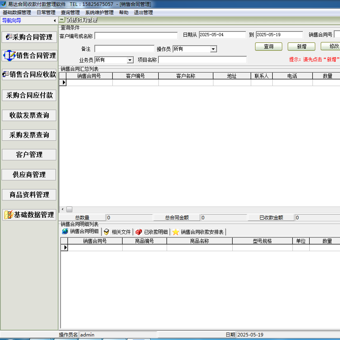Viewport: 340px width, 340px height.
Task: Click 联系人 column header
Action: tap(261, 76)
